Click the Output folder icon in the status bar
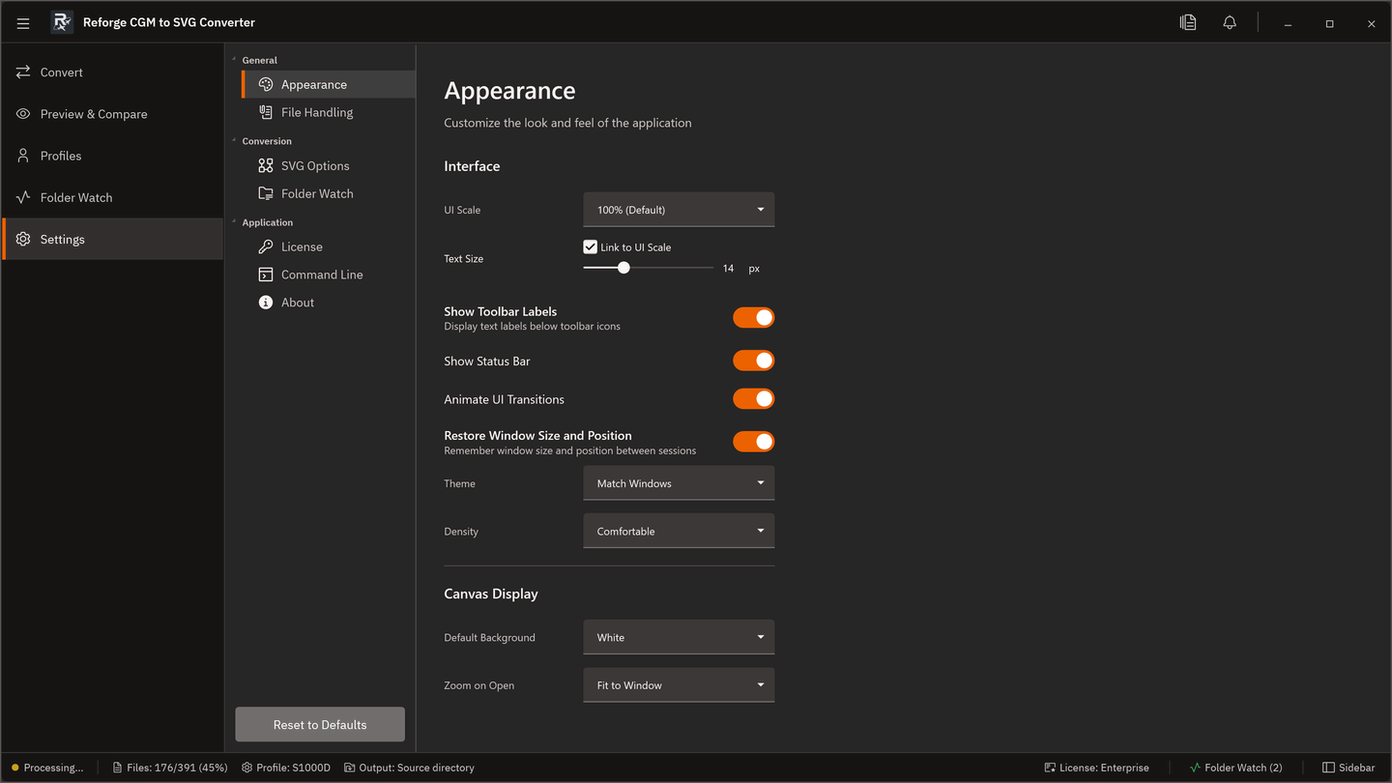The image size is (1392, 783). pyautogui.click(x=350, y=768)
